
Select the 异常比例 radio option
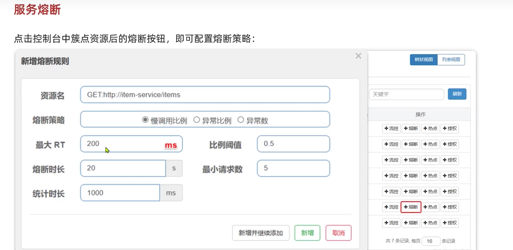coord(197,120)
